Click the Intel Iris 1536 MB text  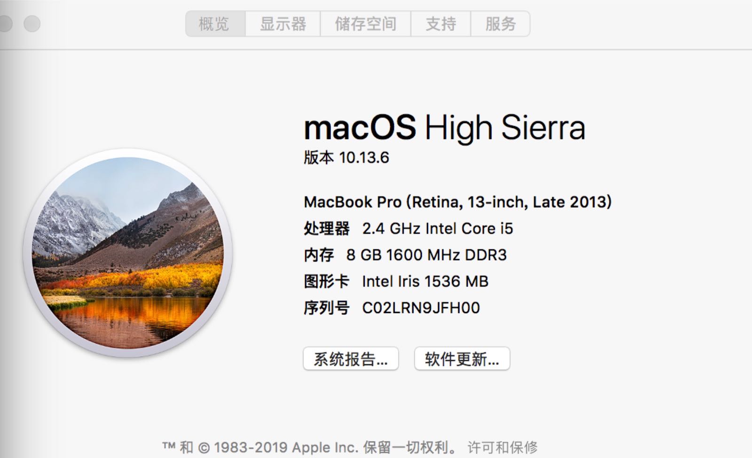425,282
